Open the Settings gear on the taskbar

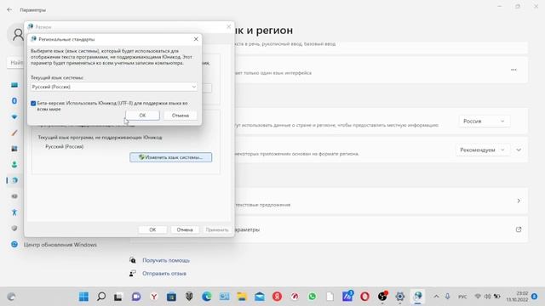click(x=400, y=297)
